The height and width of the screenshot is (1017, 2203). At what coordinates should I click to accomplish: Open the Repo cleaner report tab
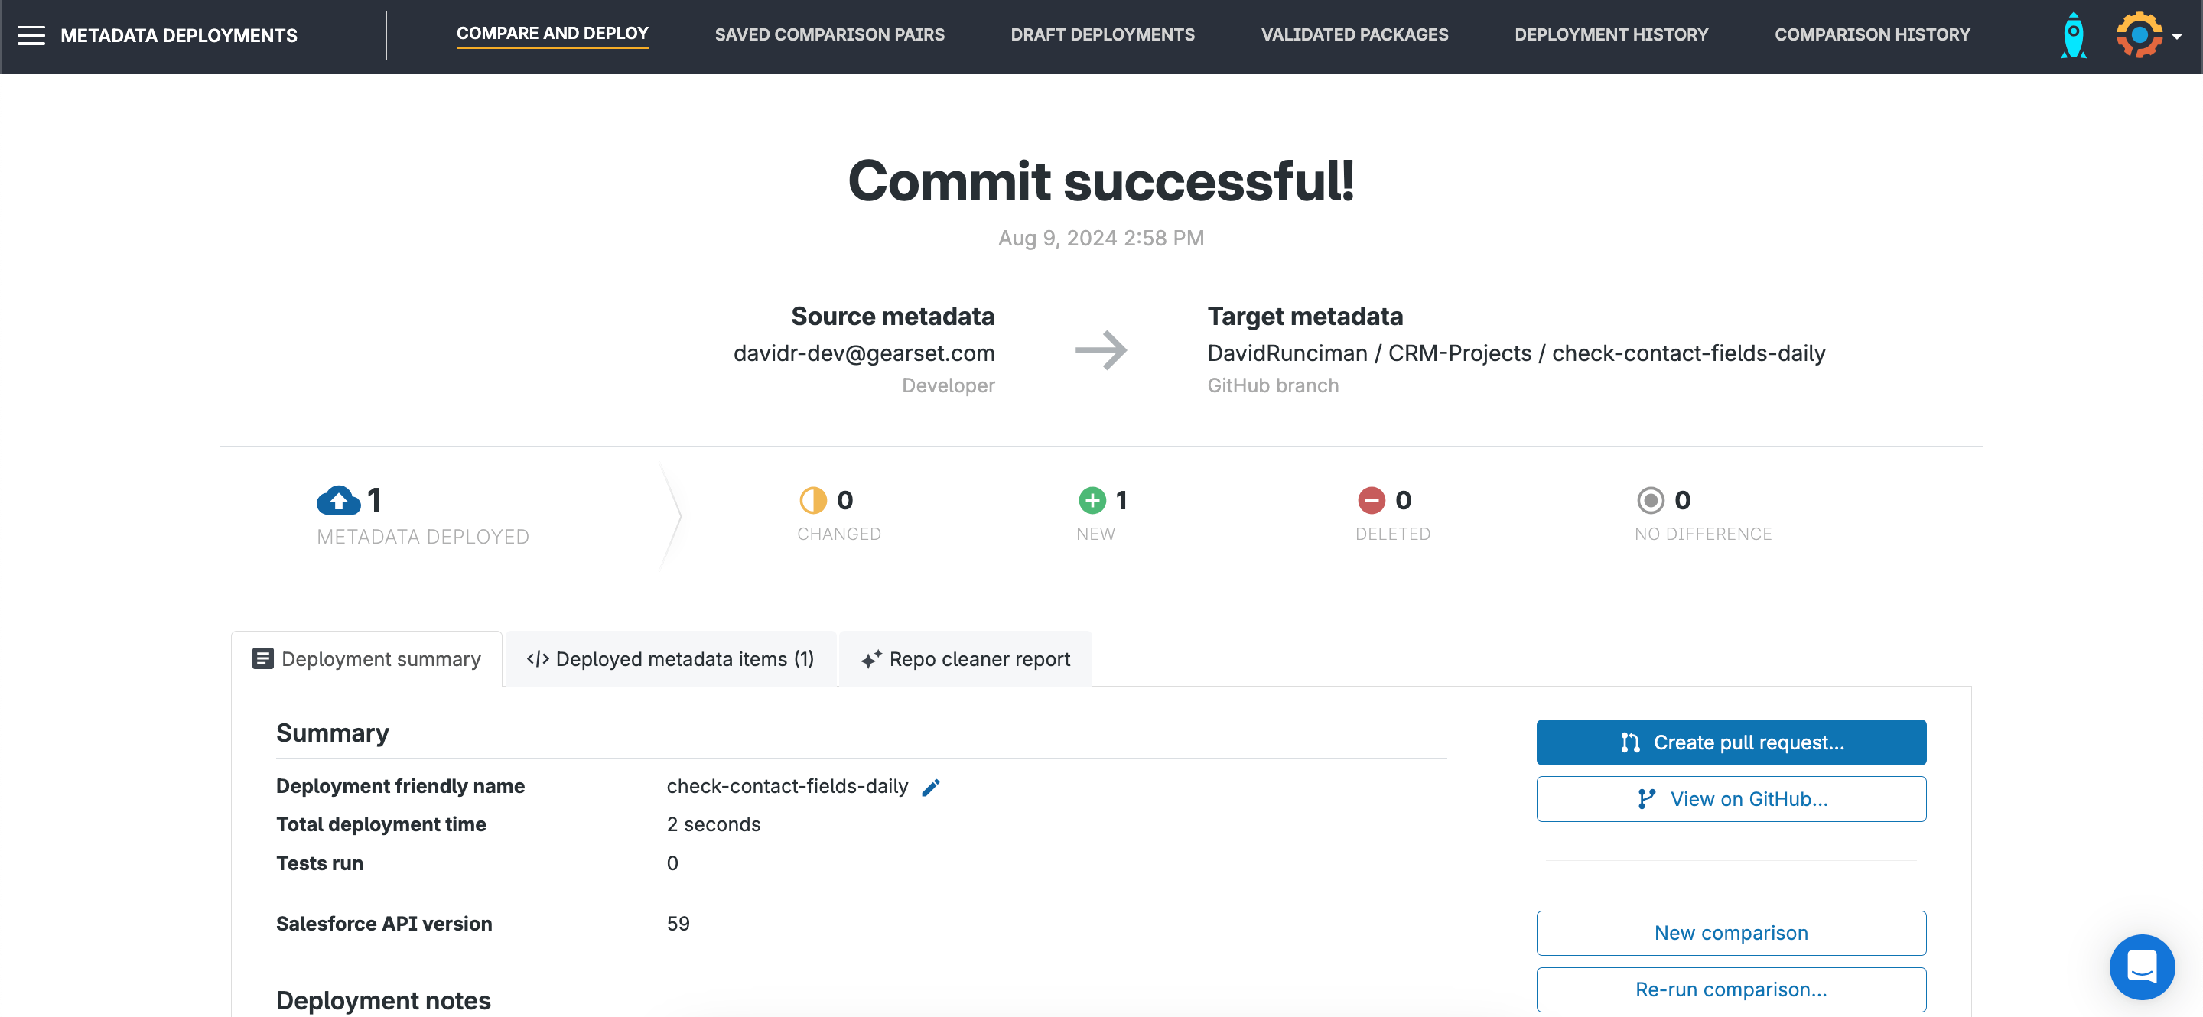[965, 659]
